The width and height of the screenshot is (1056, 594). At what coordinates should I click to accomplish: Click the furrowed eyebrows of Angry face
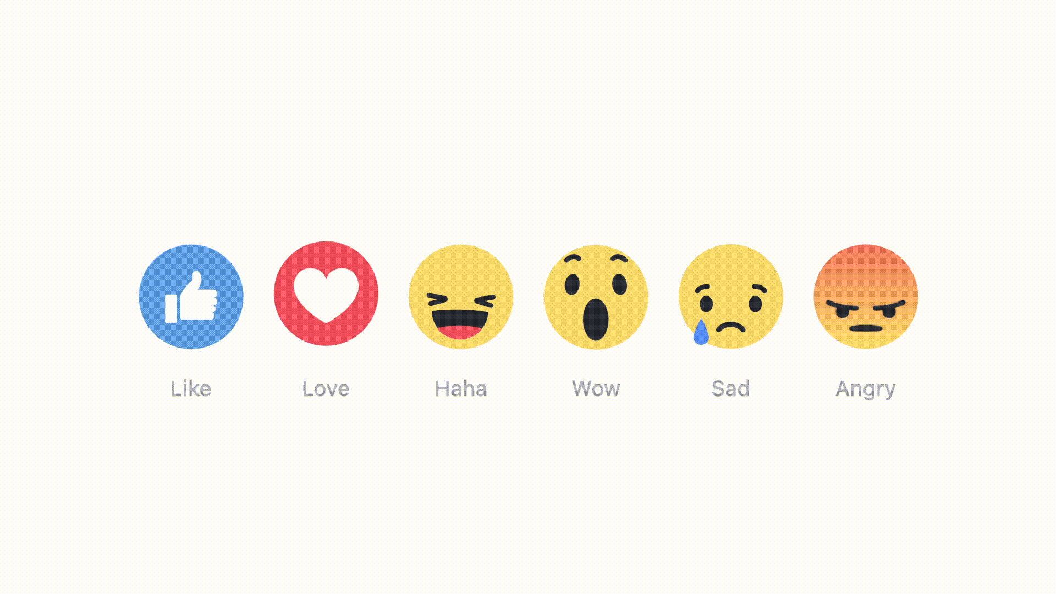(866, 305)
